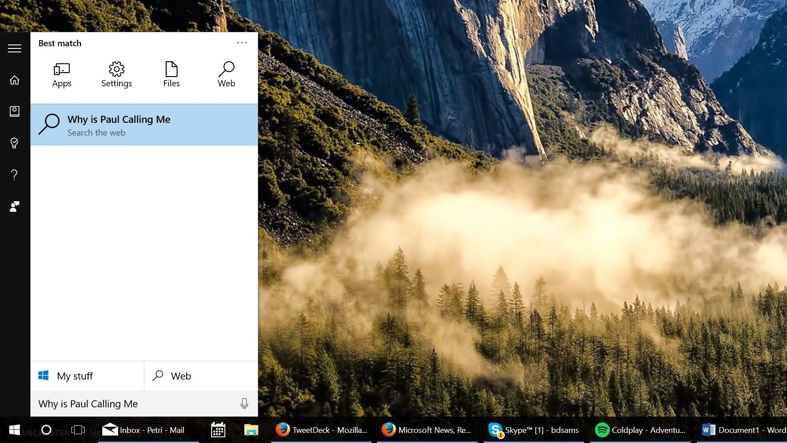Click the My stuff button
The height and width of the screenshot is (443, 787).
(87, 376)
